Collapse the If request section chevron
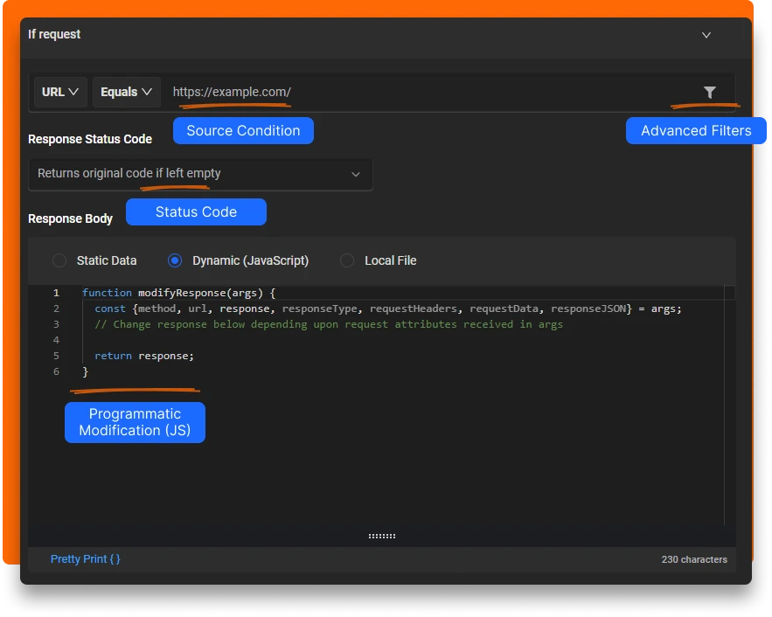 coord(706,35)
